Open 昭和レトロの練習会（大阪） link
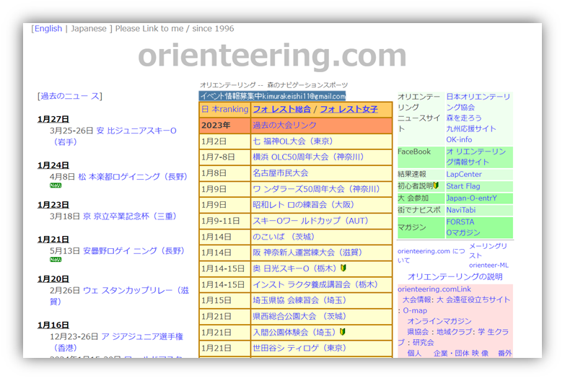565x381 pixels. pyautogui.click(x=303, y=205)
